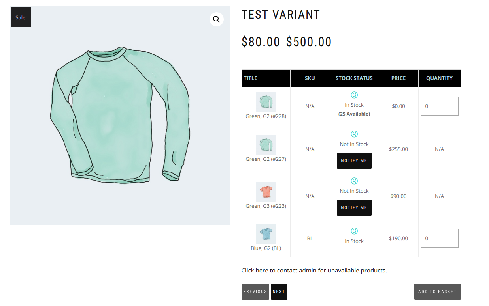Click the smiley icon for Green, G2 (#228)
The image size is (489, 306).
tap(354, 95)
